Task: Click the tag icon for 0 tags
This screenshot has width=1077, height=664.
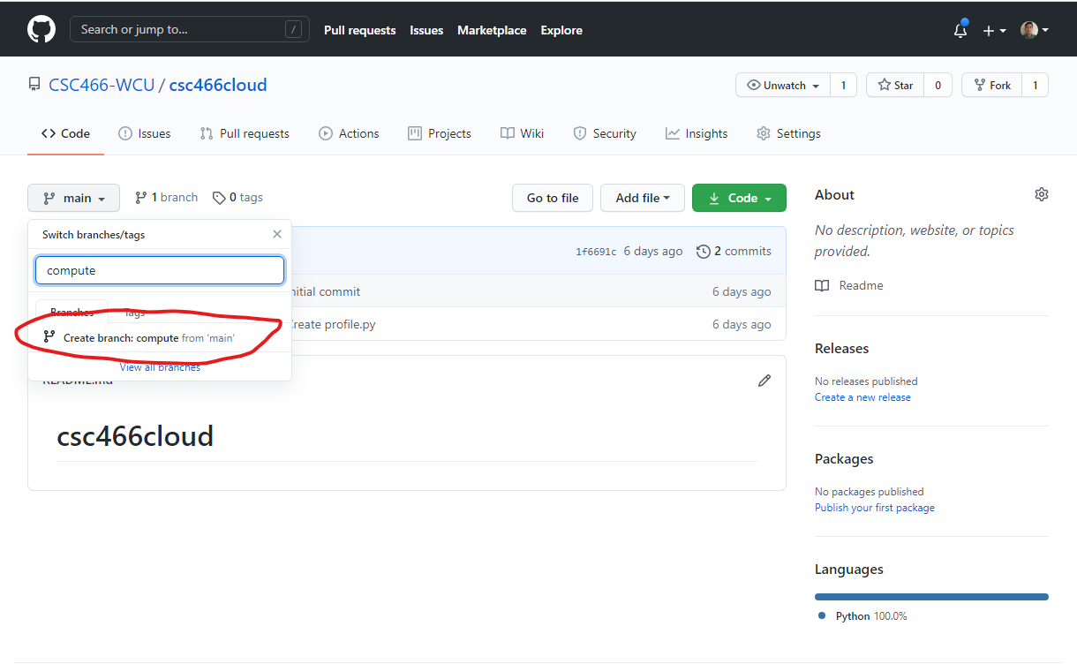Action: 219,198
